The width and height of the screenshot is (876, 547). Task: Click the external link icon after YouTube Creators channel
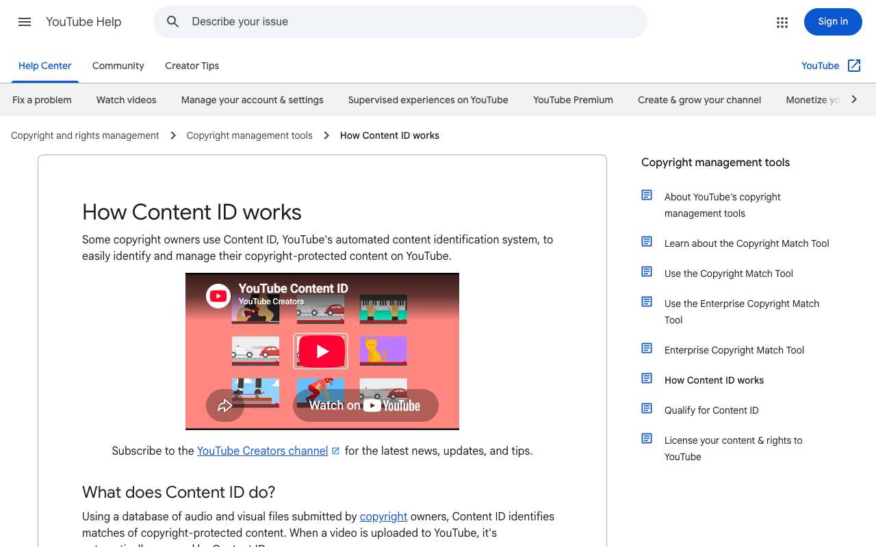[x=335, y=451]
